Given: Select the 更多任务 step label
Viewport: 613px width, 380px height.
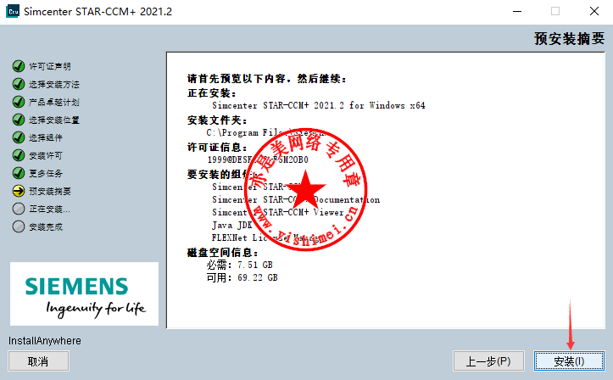Looking at the screenshot, I should point(46,173).
